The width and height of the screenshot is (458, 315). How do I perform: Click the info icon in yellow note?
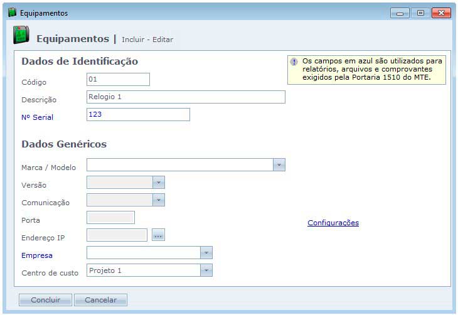point(294,61)
